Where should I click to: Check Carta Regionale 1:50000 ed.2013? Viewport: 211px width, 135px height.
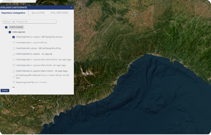(x=13, y=43)
